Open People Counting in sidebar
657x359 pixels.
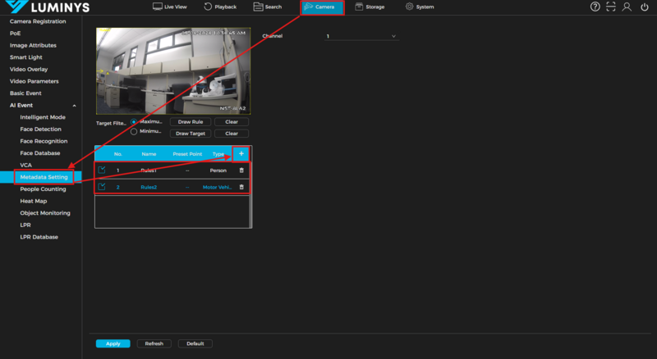pyautogui.click(x=43, y=189)
